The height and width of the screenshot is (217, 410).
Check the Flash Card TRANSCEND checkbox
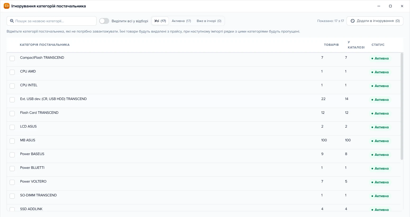(x=12, y=114)
